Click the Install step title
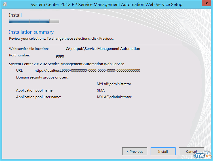The height and width of the screenshot is (161, 213). pos(15,15)
